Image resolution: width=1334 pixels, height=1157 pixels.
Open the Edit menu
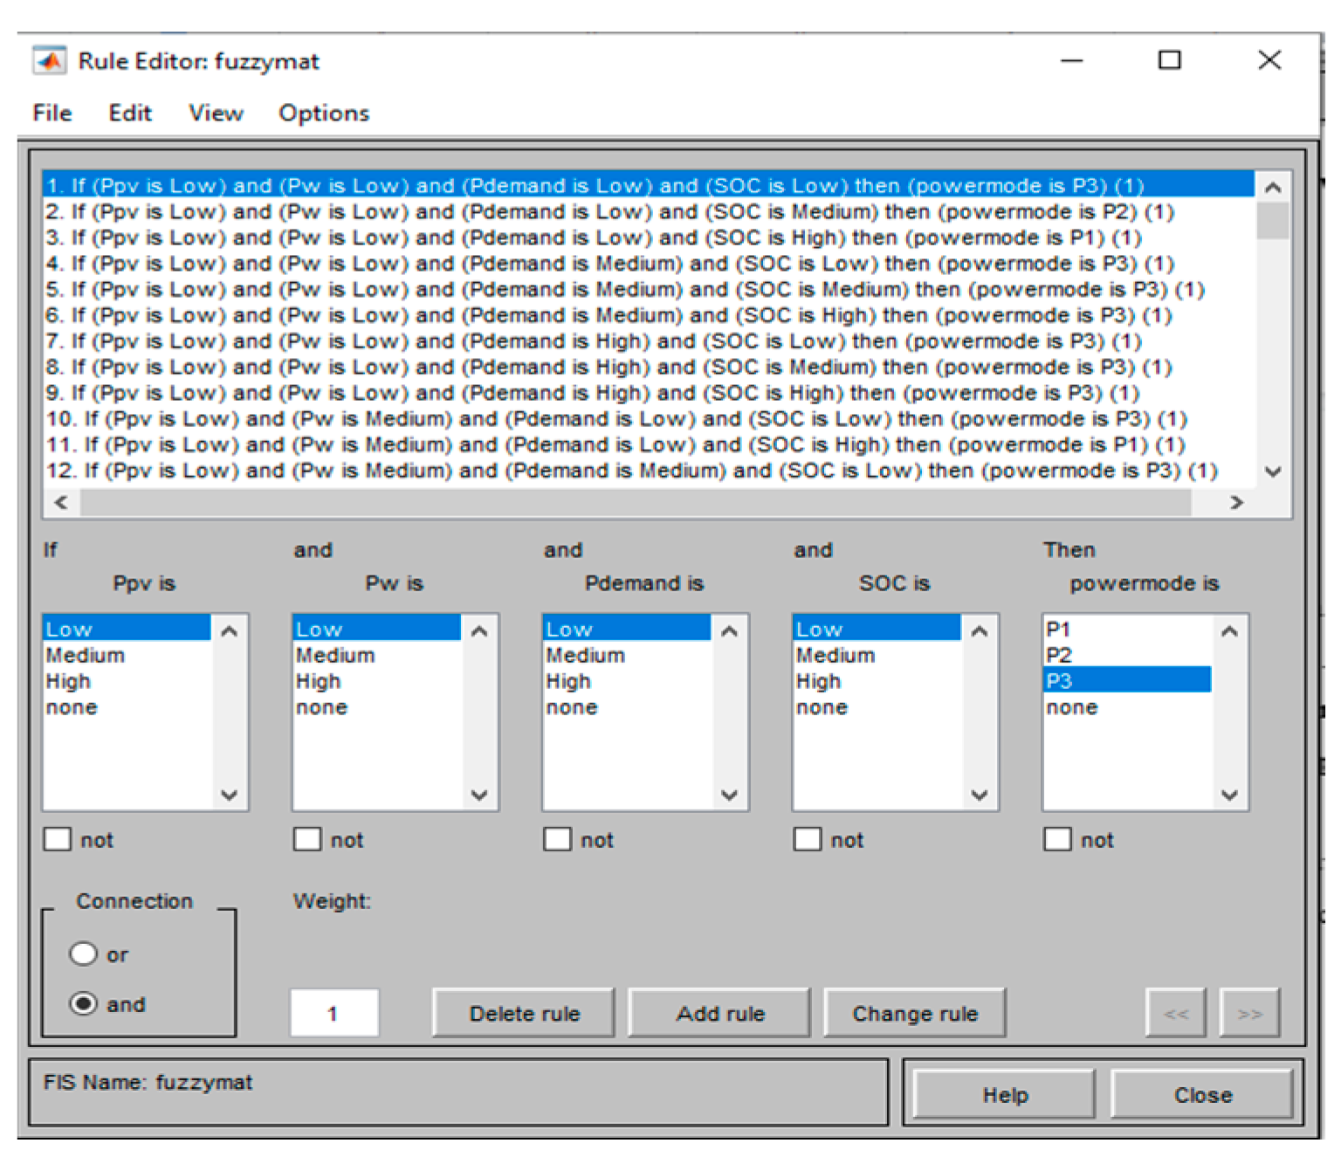(x=129, y=113)
